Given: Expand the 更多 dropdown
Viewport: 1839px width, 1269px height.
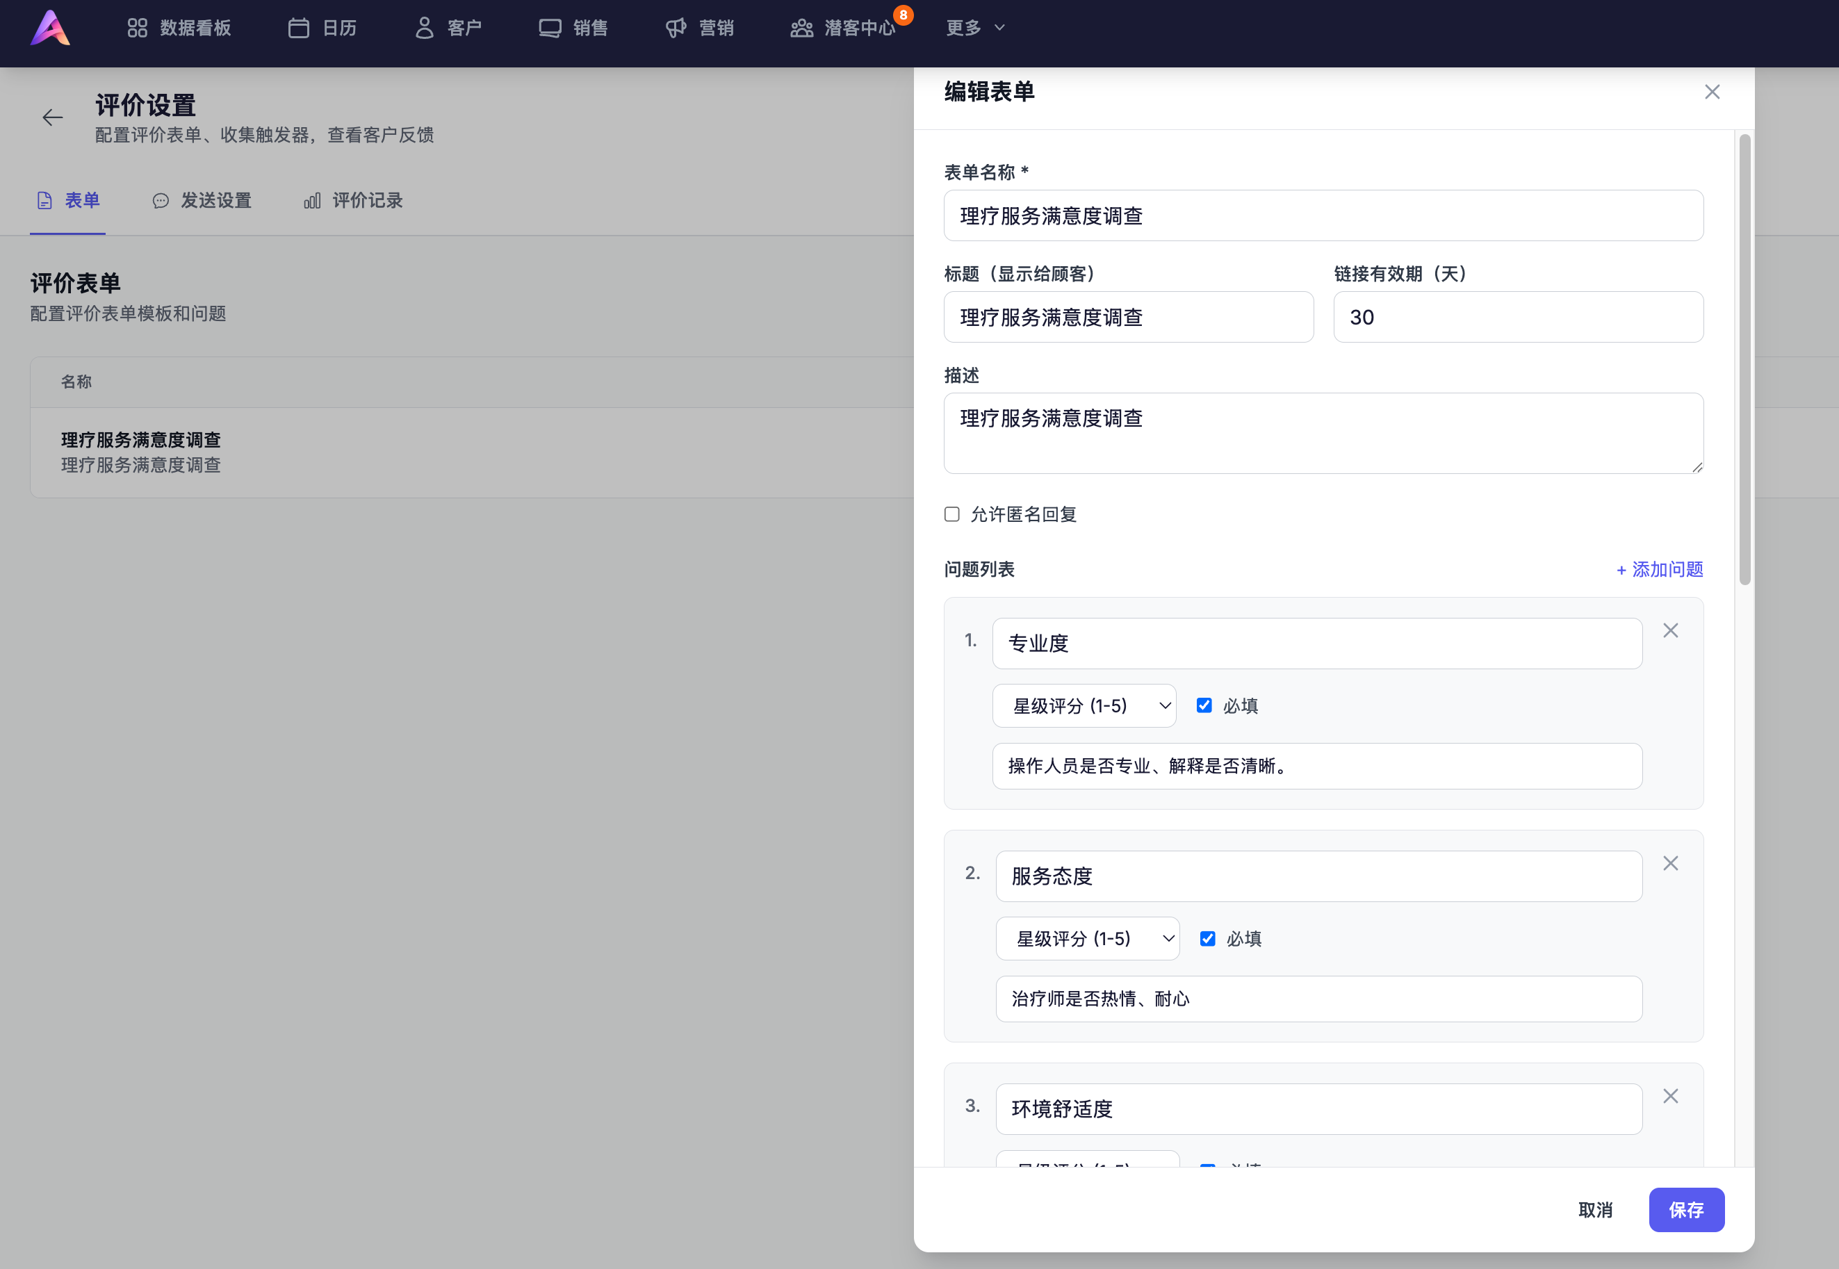Looking at the screenshot, I should (976, 28).
